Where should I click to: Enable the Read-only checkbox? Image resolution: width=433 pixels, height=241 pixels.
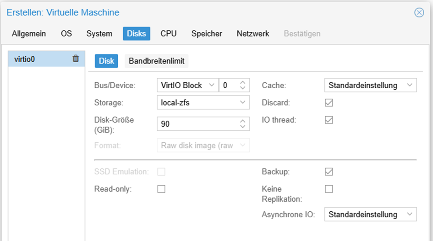tap(161, 189)
